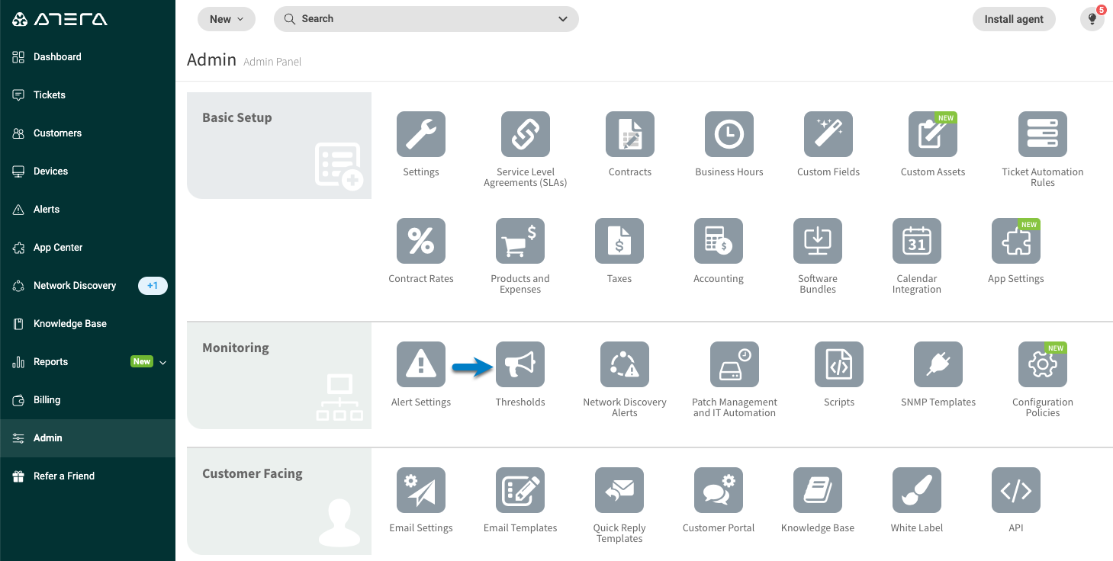Open Tickets in sidebar
The width and height of the screenshot is (1113, 561).
coord(88,95)
